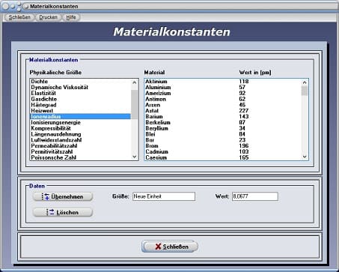Select Arsen material row
Image resolution: width=339 pixels, height=272 pixels.
(223, 105)
